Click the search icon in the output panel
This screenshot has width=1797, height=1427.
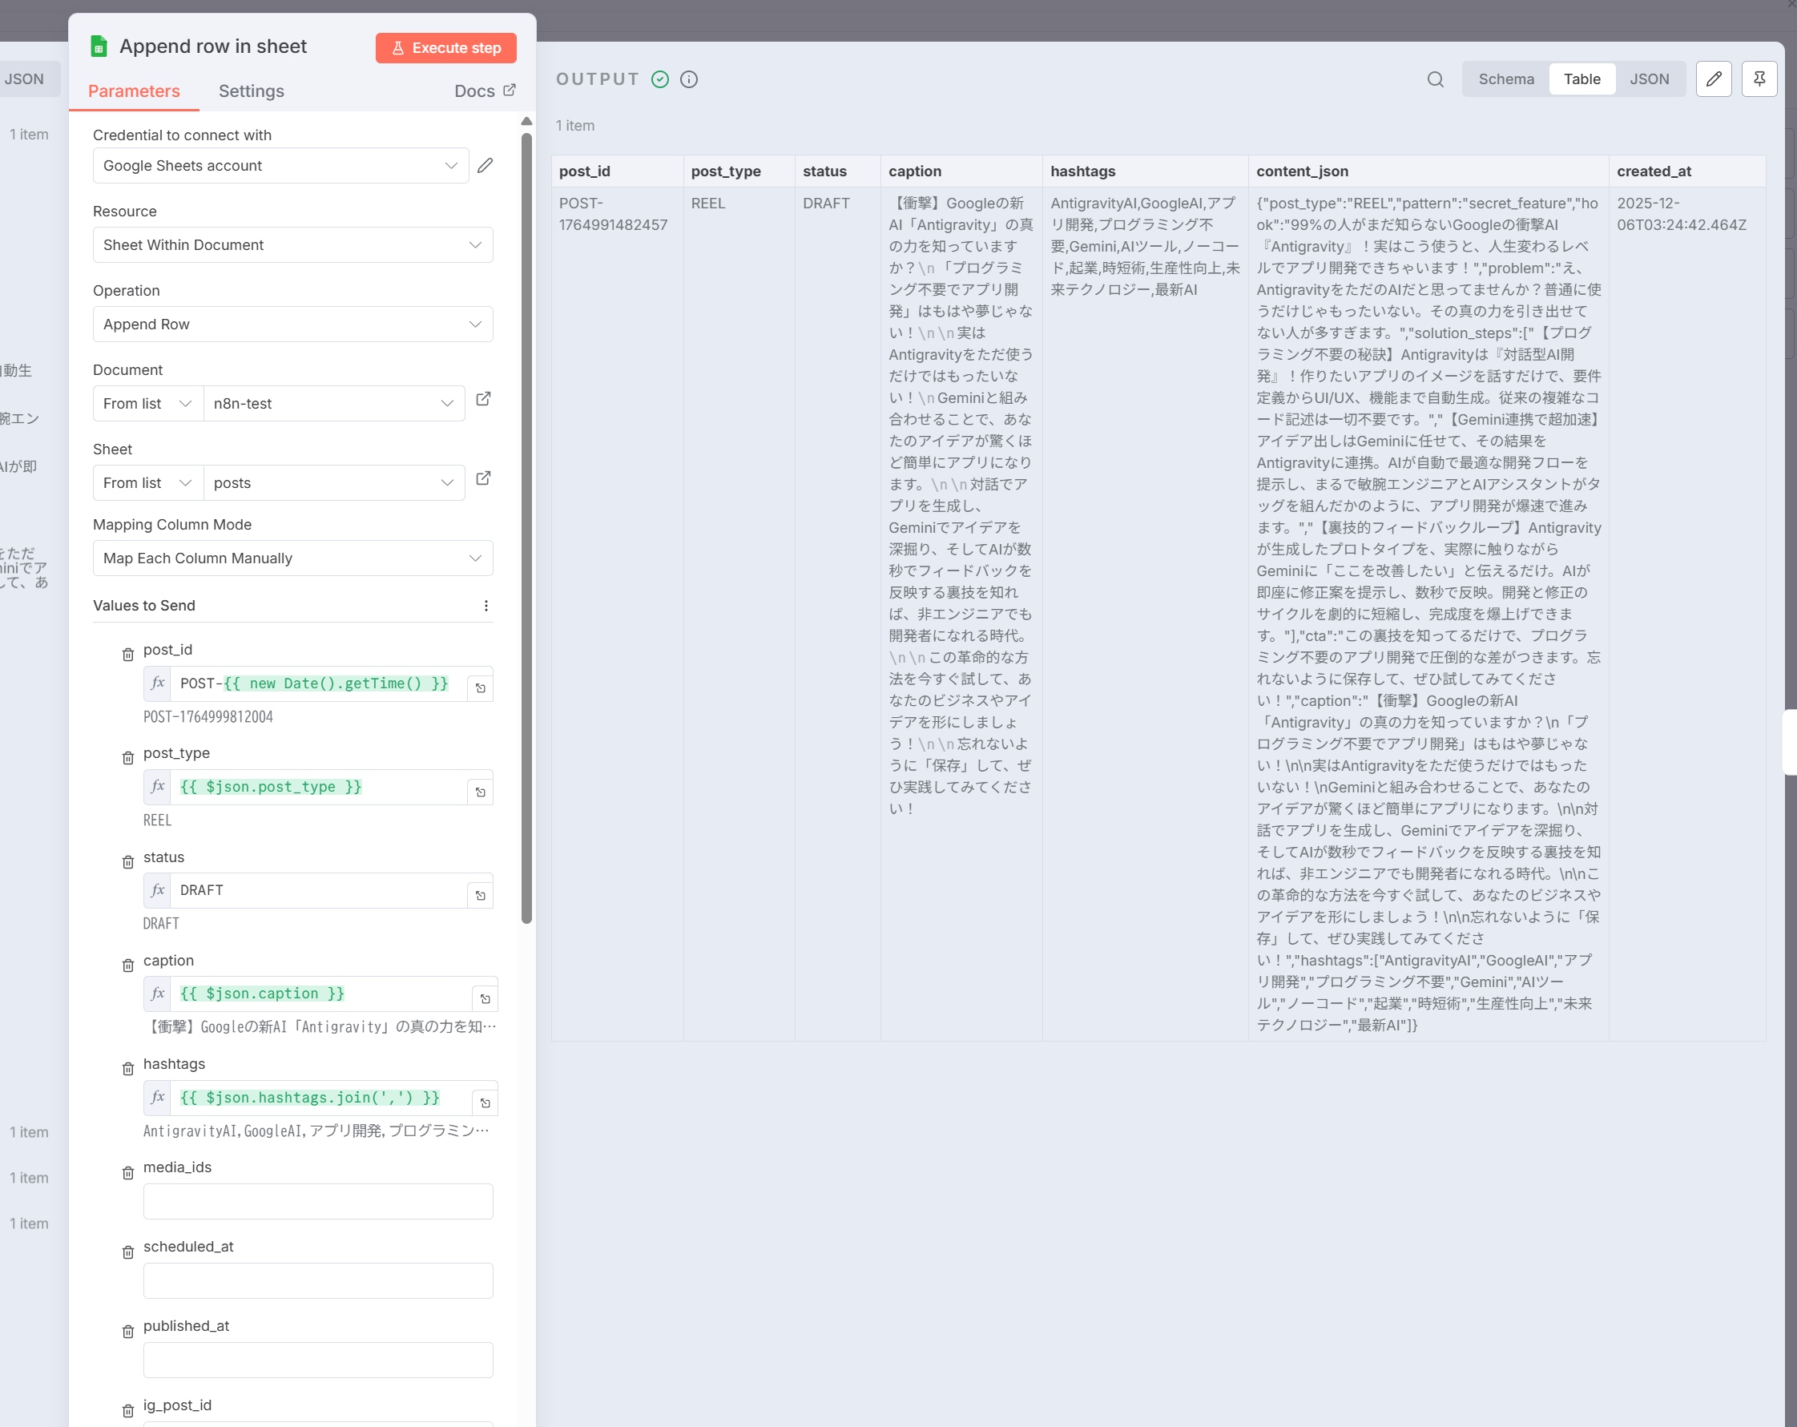1434,79
